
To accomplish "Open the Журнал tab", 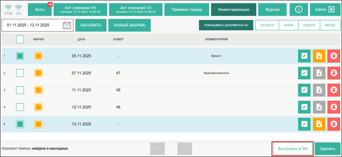I will (272, 9).
